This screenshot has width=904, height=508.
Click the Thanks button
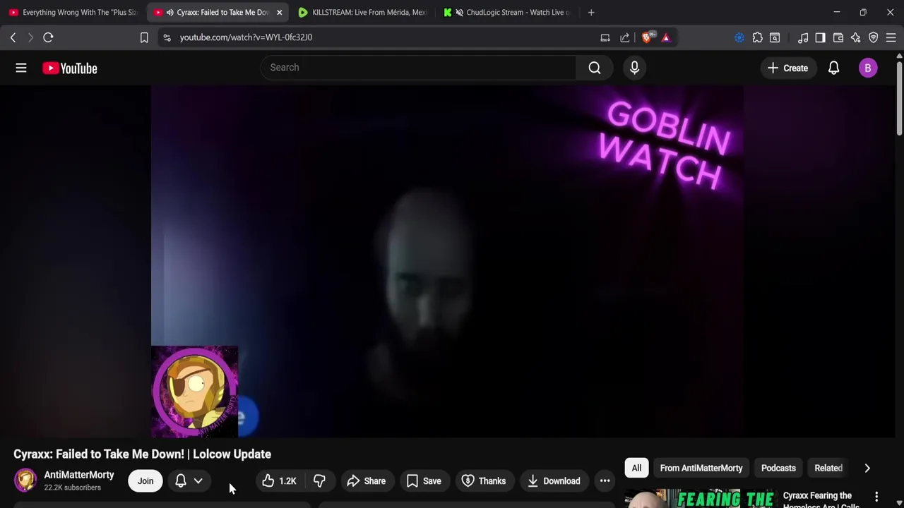tap(484, 481)
